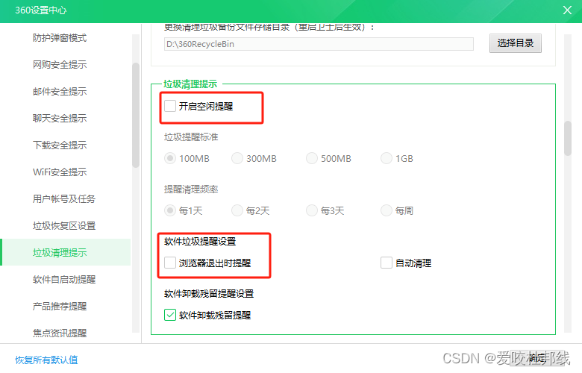The image size is (582, 373).
Task: Click the 提醒清理频率 label
Action: tap(191, 189)
